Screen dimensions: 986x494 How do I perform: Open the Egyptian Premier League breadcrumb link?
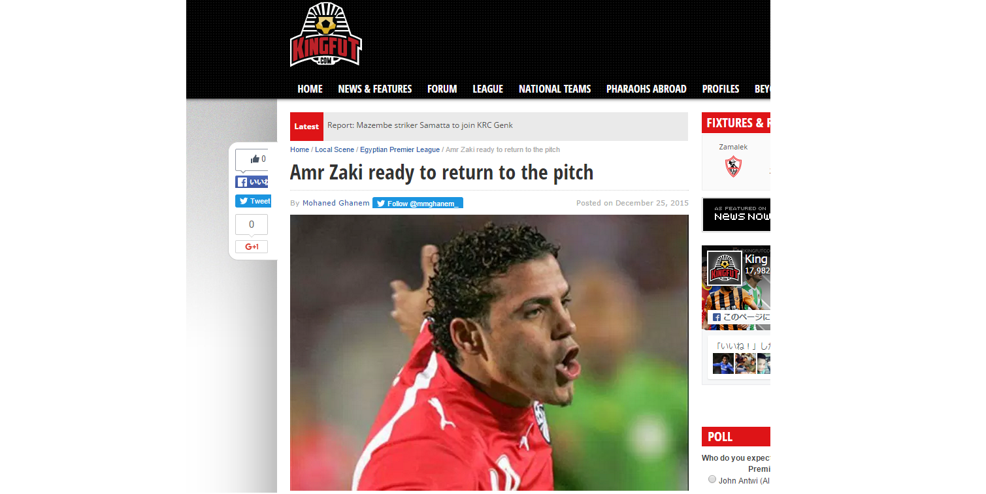400,149
